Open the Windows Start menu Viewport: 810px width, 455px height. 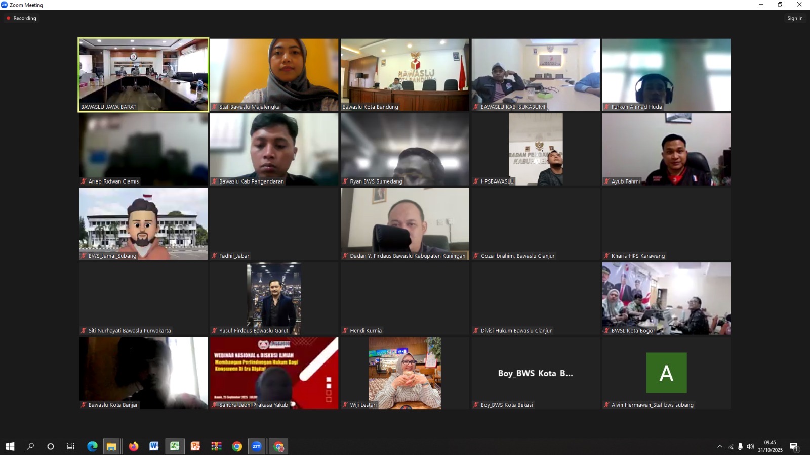point(10,446)
